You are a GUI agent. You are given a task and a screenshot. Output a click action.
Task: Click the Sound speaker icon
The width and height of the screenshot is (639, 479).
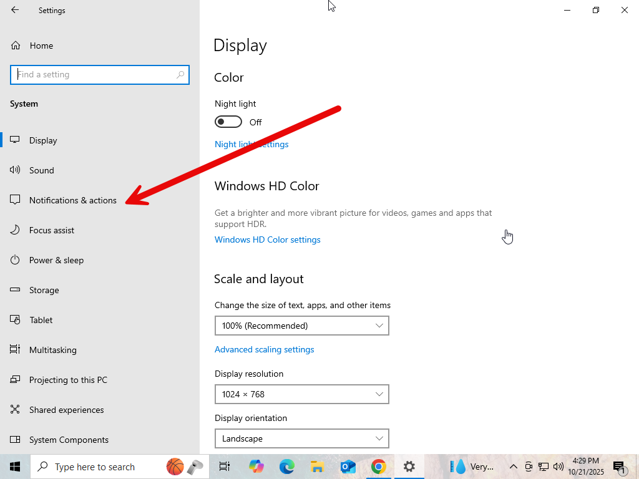16,170
